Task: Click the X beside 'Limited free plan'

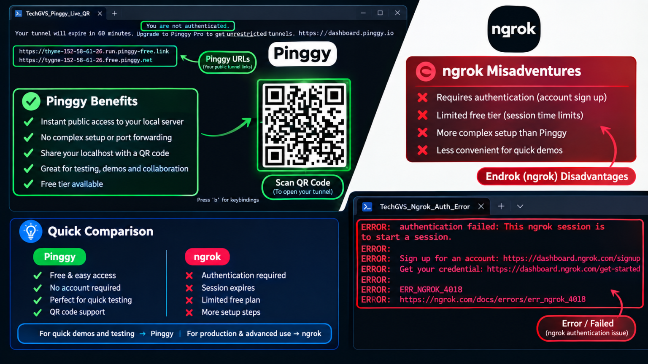Action: (x=189, y=300)
